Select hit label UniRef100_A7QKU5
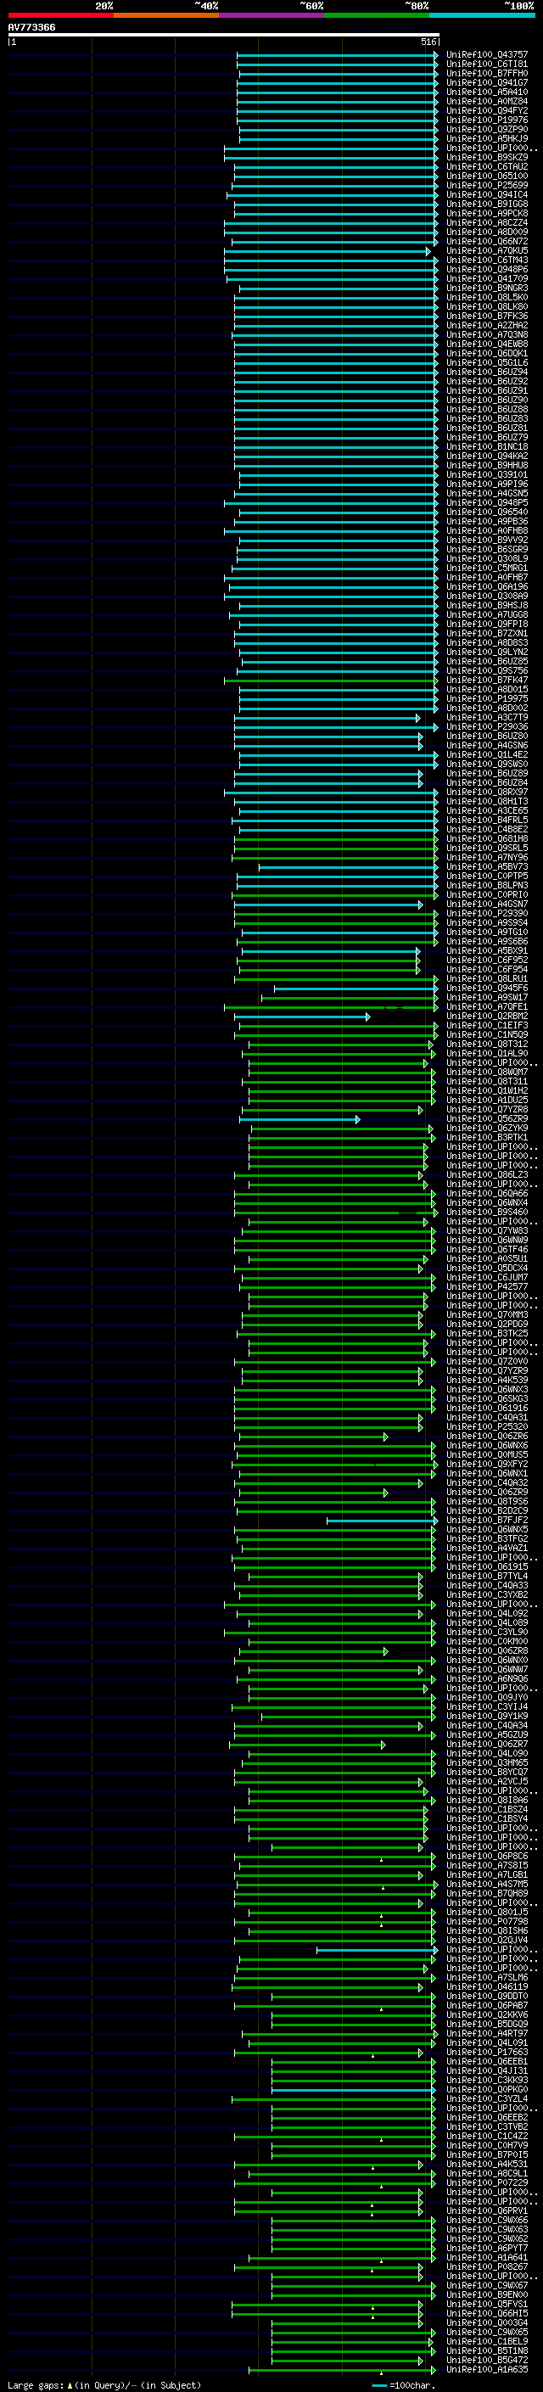 pyautogui.click(x=487, y=250)
